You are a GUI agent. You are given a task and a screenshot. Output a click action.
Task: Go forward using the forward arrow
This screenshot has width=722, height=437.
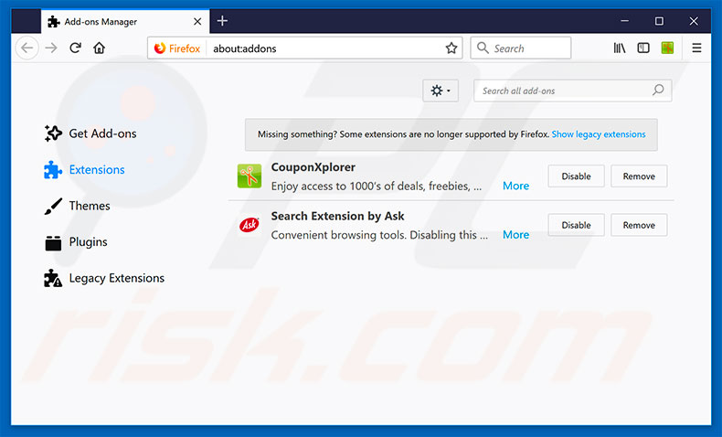pos(51,48)
